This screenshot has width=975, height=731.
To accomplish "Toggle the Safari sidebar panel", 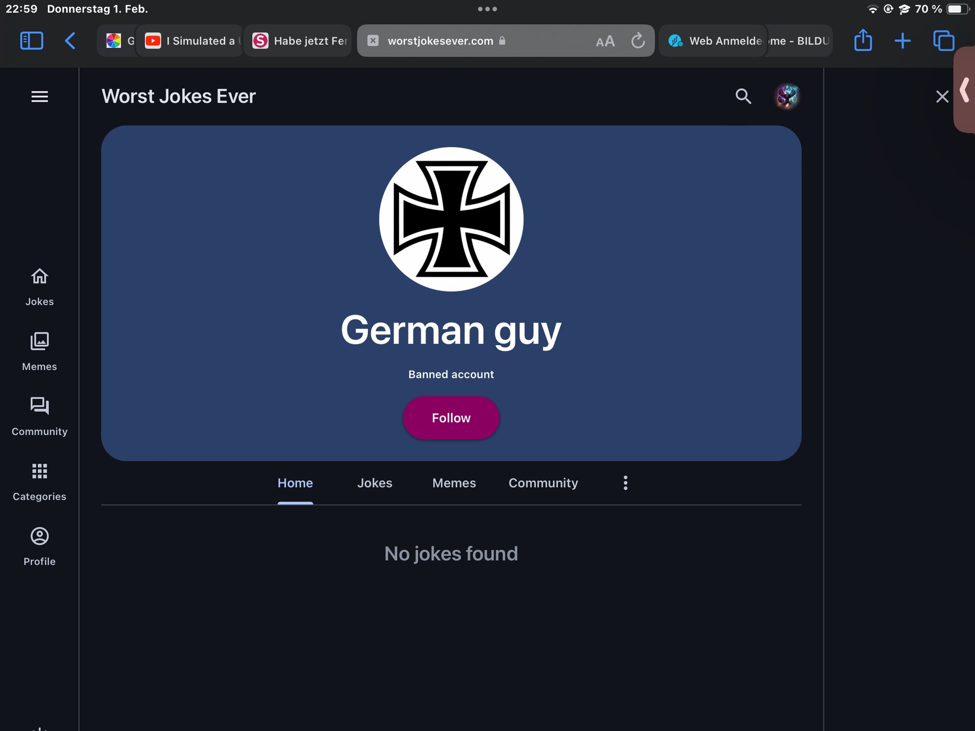I will (31, 41).
